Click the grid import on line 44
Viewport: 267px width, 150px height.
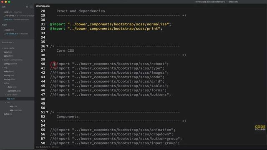[x=107, y=82]
